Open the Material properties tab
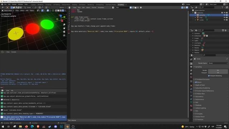 [191, 106]
